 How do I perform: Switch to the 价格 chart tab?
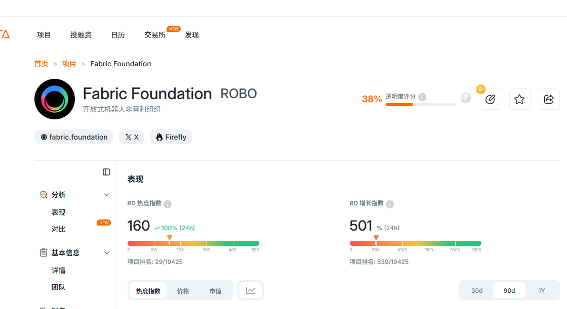(183, 291)
